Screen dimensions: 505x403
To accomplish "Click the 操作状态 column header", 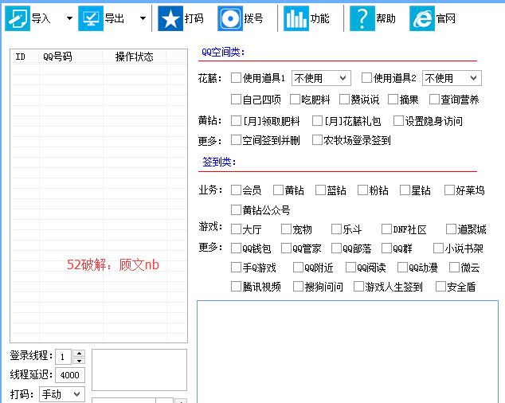I will tap(135, 57).
